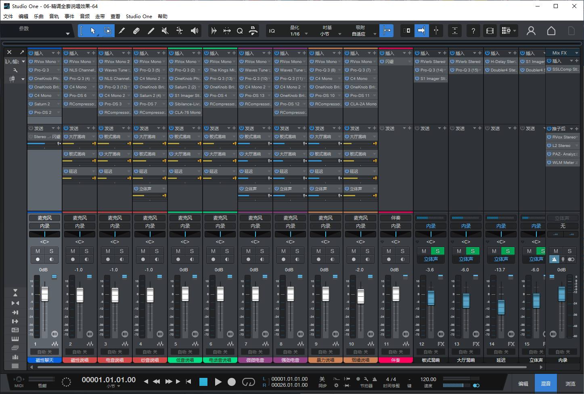584x394 pixels.
Task: Select the Mute tool in the toolbar
Action: pyautogui.click(x=165, y=31)
